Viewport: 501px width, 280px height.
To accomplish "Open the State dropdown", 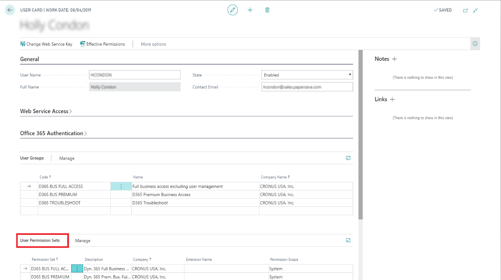I will pyautogui.click(x=307, y=75).
